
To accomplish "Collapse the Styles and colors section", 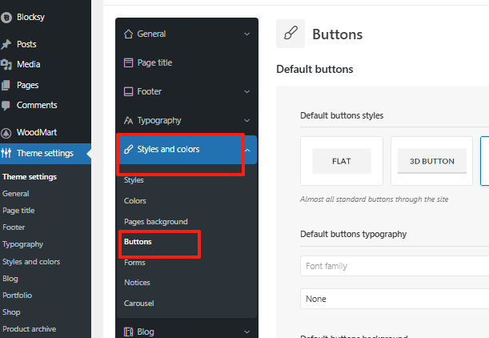I will click(x=247, y=149).
